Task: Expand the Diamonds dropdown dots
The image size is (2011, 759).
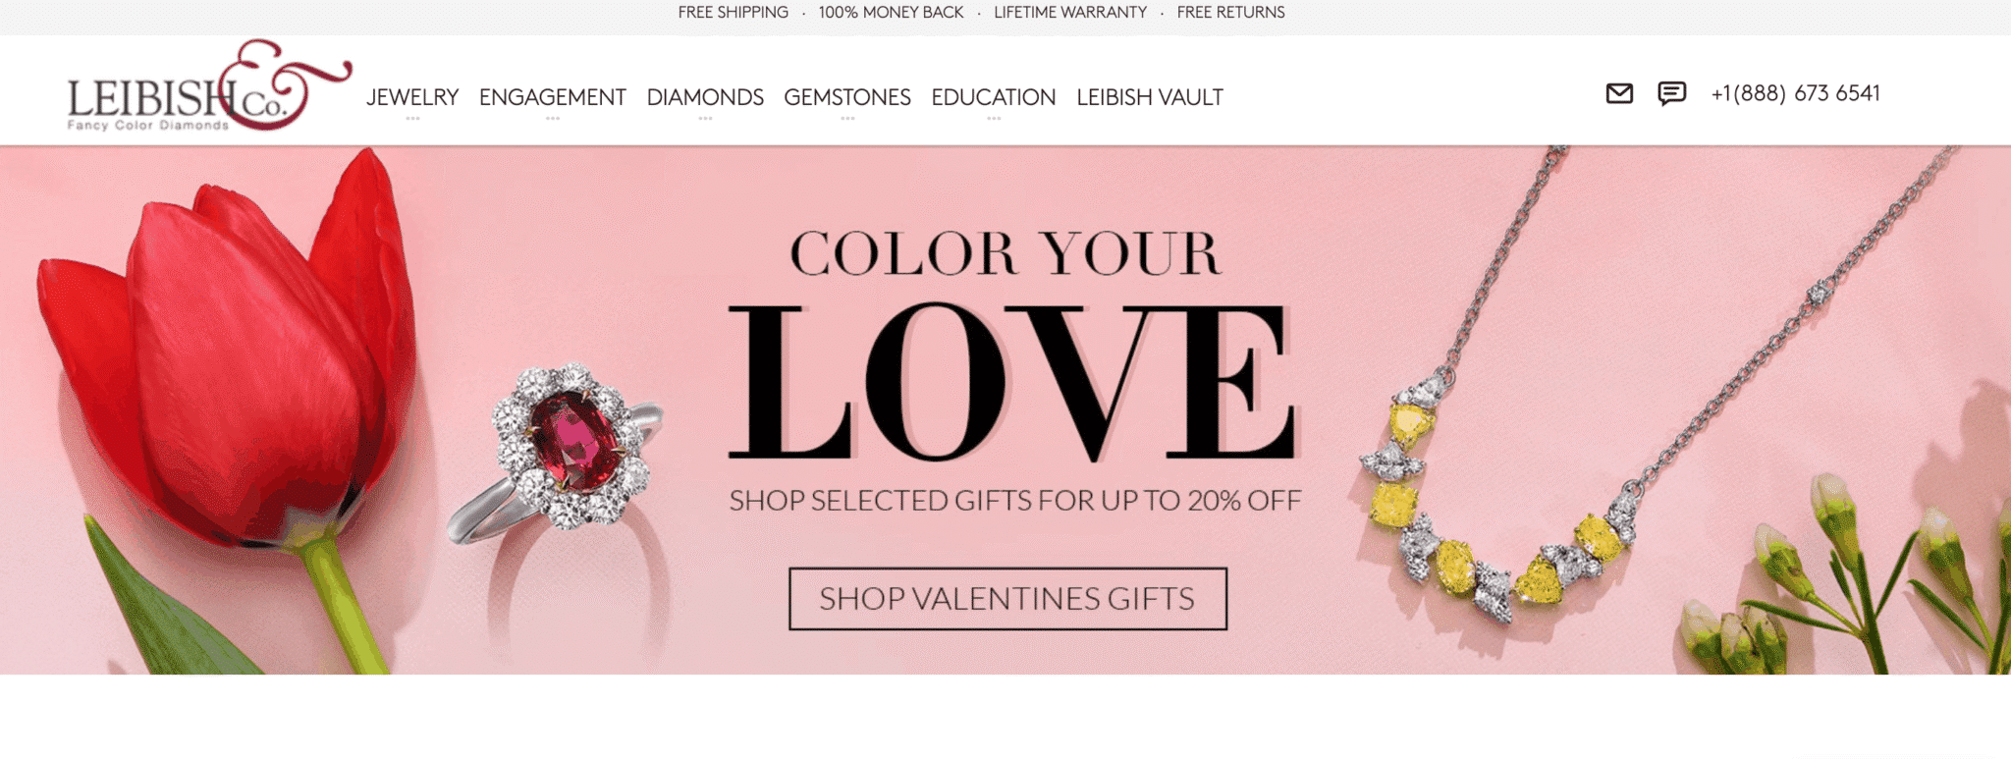Action: point(705,119)
